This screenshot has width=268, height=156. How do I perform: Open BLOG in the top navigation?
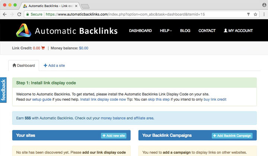[185, 31]
